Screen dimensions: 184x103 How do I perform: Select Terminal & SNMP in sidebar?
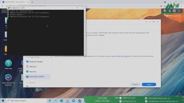pyautogui.click(x=37, y=77)
